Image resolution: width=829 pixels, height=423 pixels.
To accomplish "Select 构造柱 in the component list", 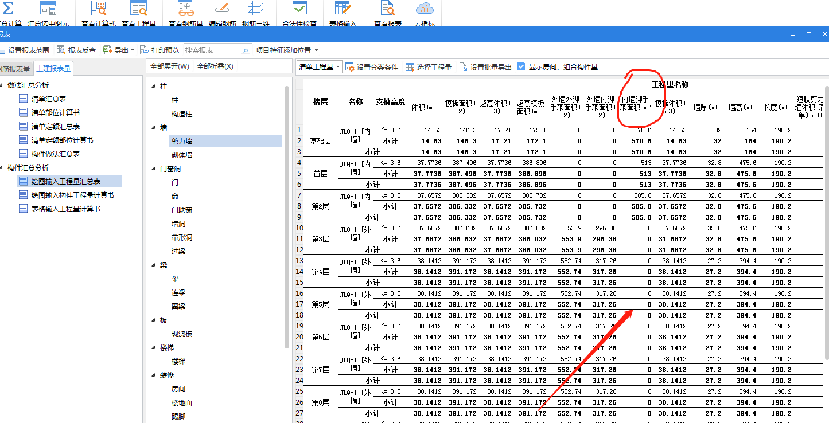I will coord(182,114).
